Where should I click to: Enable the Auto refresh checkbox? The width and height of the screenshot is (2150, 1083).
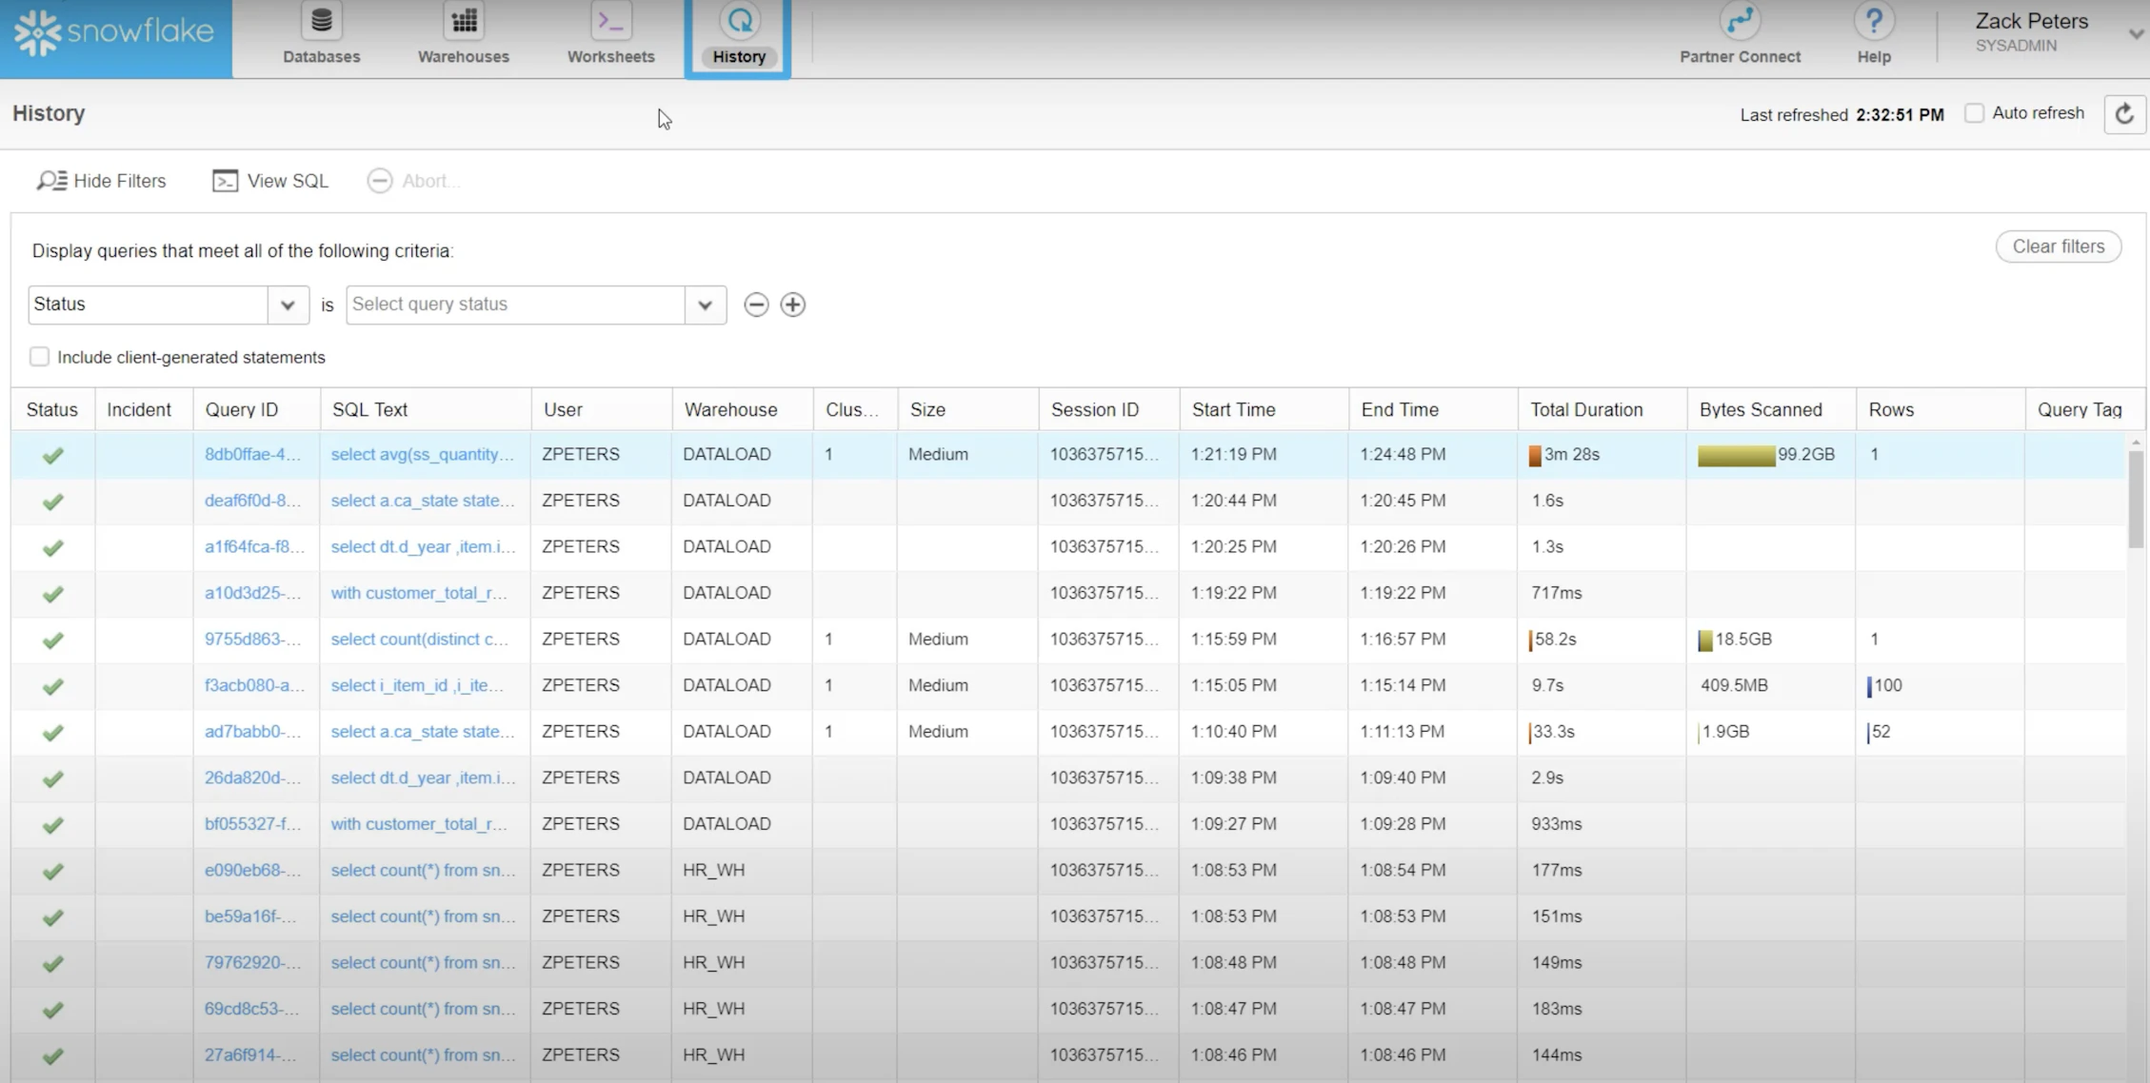pos(1975,112)
